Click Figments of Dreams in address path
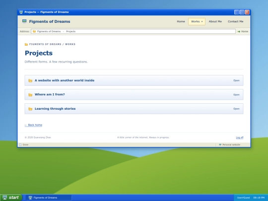Image resolution: width=268 pixels, height=201 pixels. 49,31
